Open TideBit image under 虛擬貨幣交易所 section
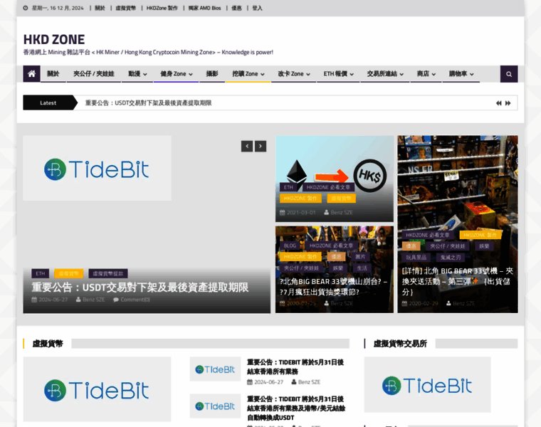This screenshot has height=427, width=541. 428,384
